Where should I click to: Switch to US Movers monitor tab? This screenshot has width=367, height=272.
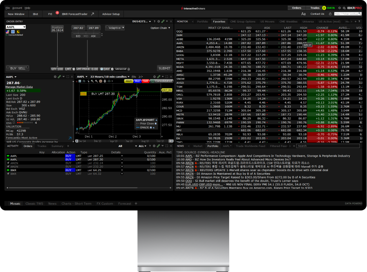pyautogui.click(x=267, y=22)
